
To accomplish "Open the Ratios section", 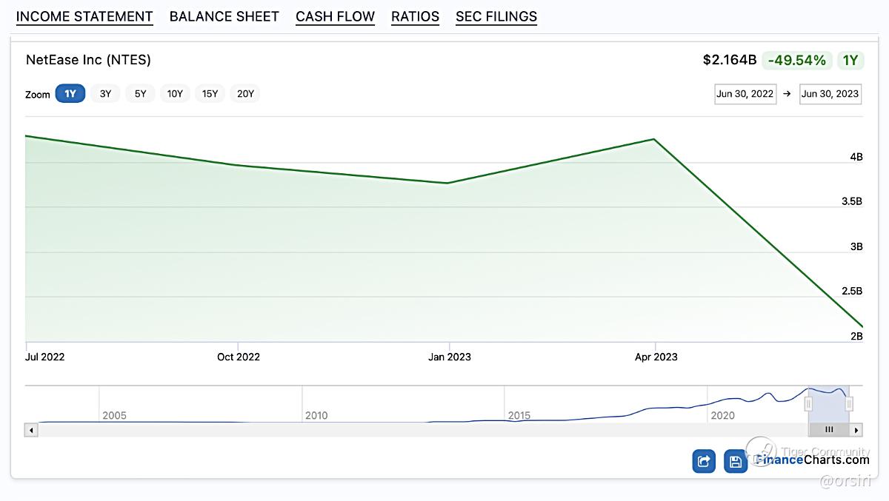I will pyautogui.click(x=415, y=16).
